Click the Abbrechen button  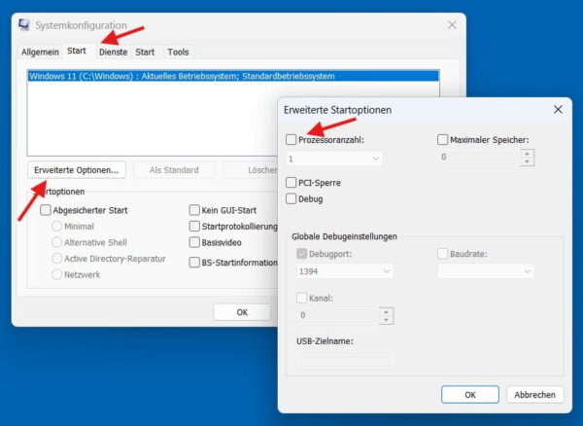534,394
